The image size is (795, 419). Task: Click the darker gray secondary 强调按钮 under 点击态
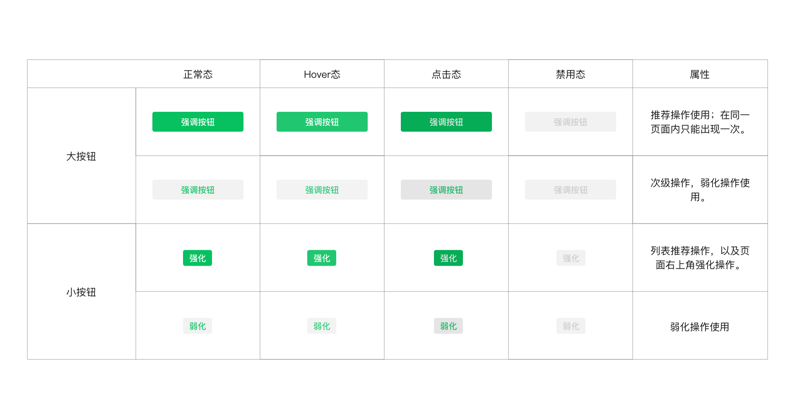446,190
